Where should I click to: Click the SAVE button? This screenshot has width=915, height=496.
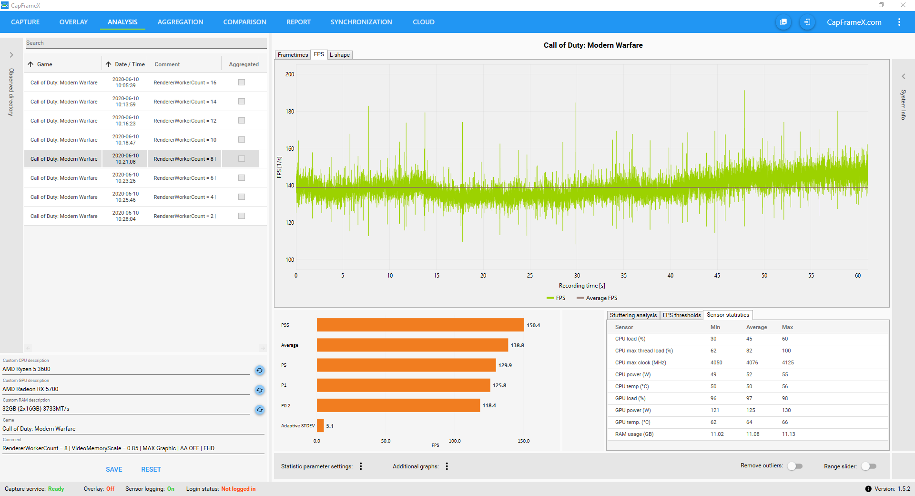pos(114,469)
